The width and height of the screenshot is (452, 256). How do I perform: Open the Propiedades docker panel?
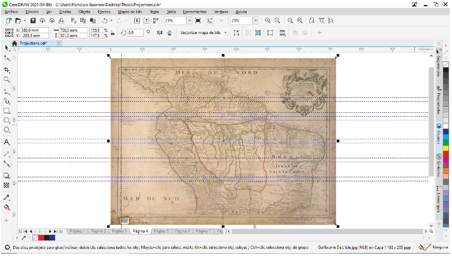439,100
